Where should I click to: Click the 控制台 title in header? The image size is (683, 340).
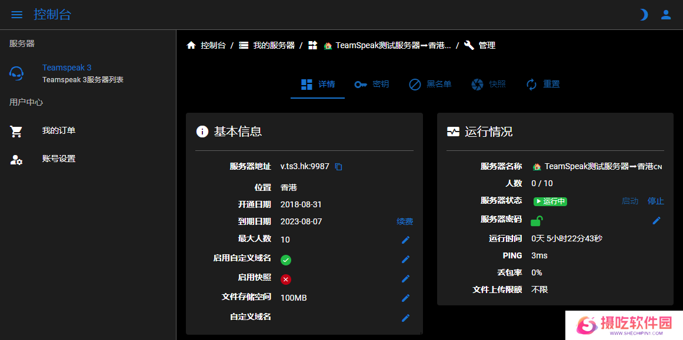tap(52, 15)
